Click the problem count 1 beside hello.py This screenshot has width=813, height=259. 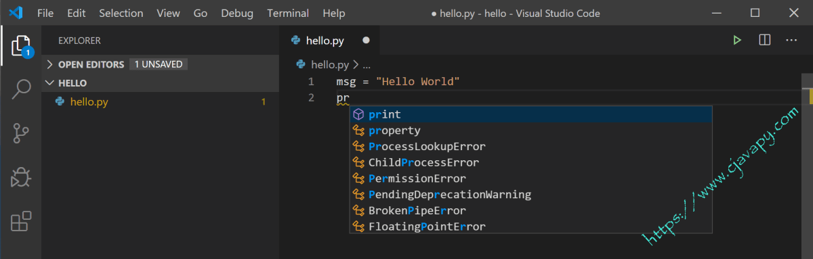click(264, 102)
